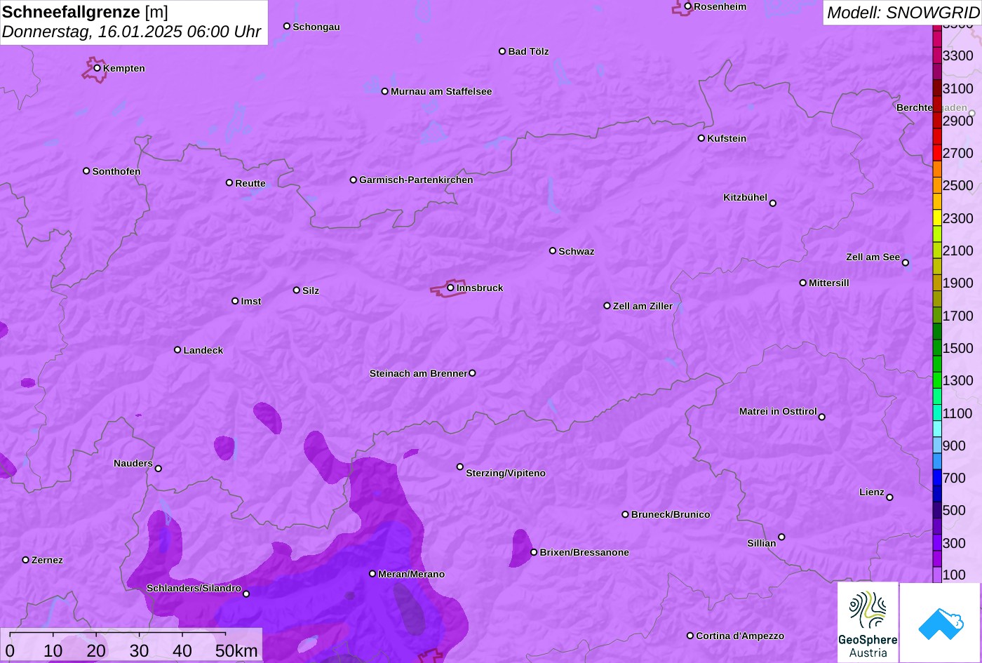Image resolution: width=982 pixels, height=663 pixels.
Task: Click the Modell: SNOWGRID label
Action: coord(903,12)
